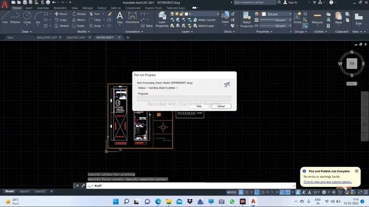Click the Scale tool
Screen dimensions: 369x207
click(78, 26)
